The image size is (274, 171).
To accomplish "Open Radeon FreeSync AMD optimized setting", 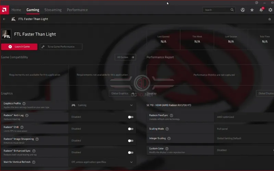I will click(244, 117).
